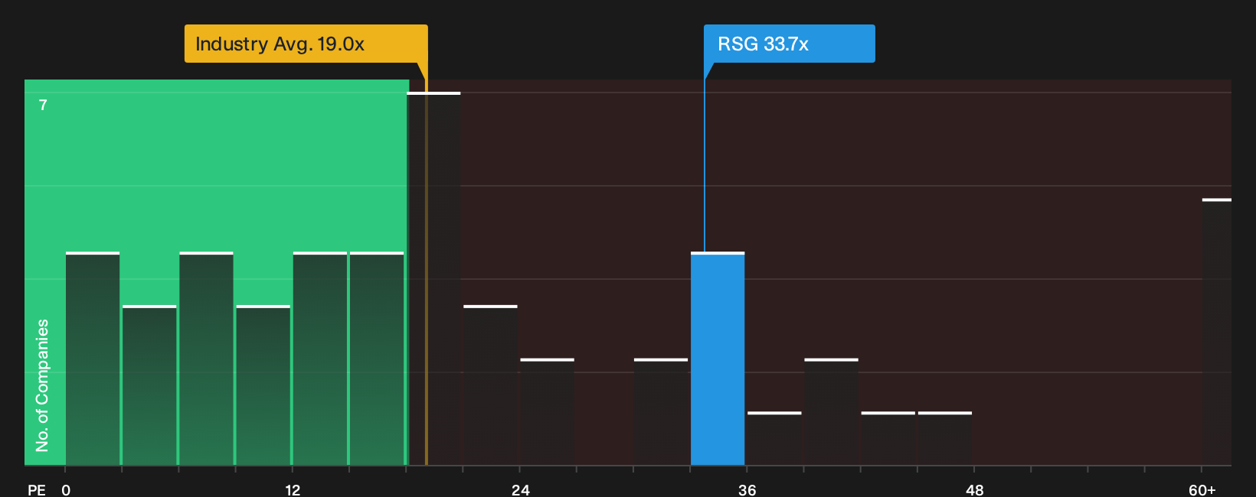Click the x-axis label 60+
1256x497 pixels.
coord(1202,490)
